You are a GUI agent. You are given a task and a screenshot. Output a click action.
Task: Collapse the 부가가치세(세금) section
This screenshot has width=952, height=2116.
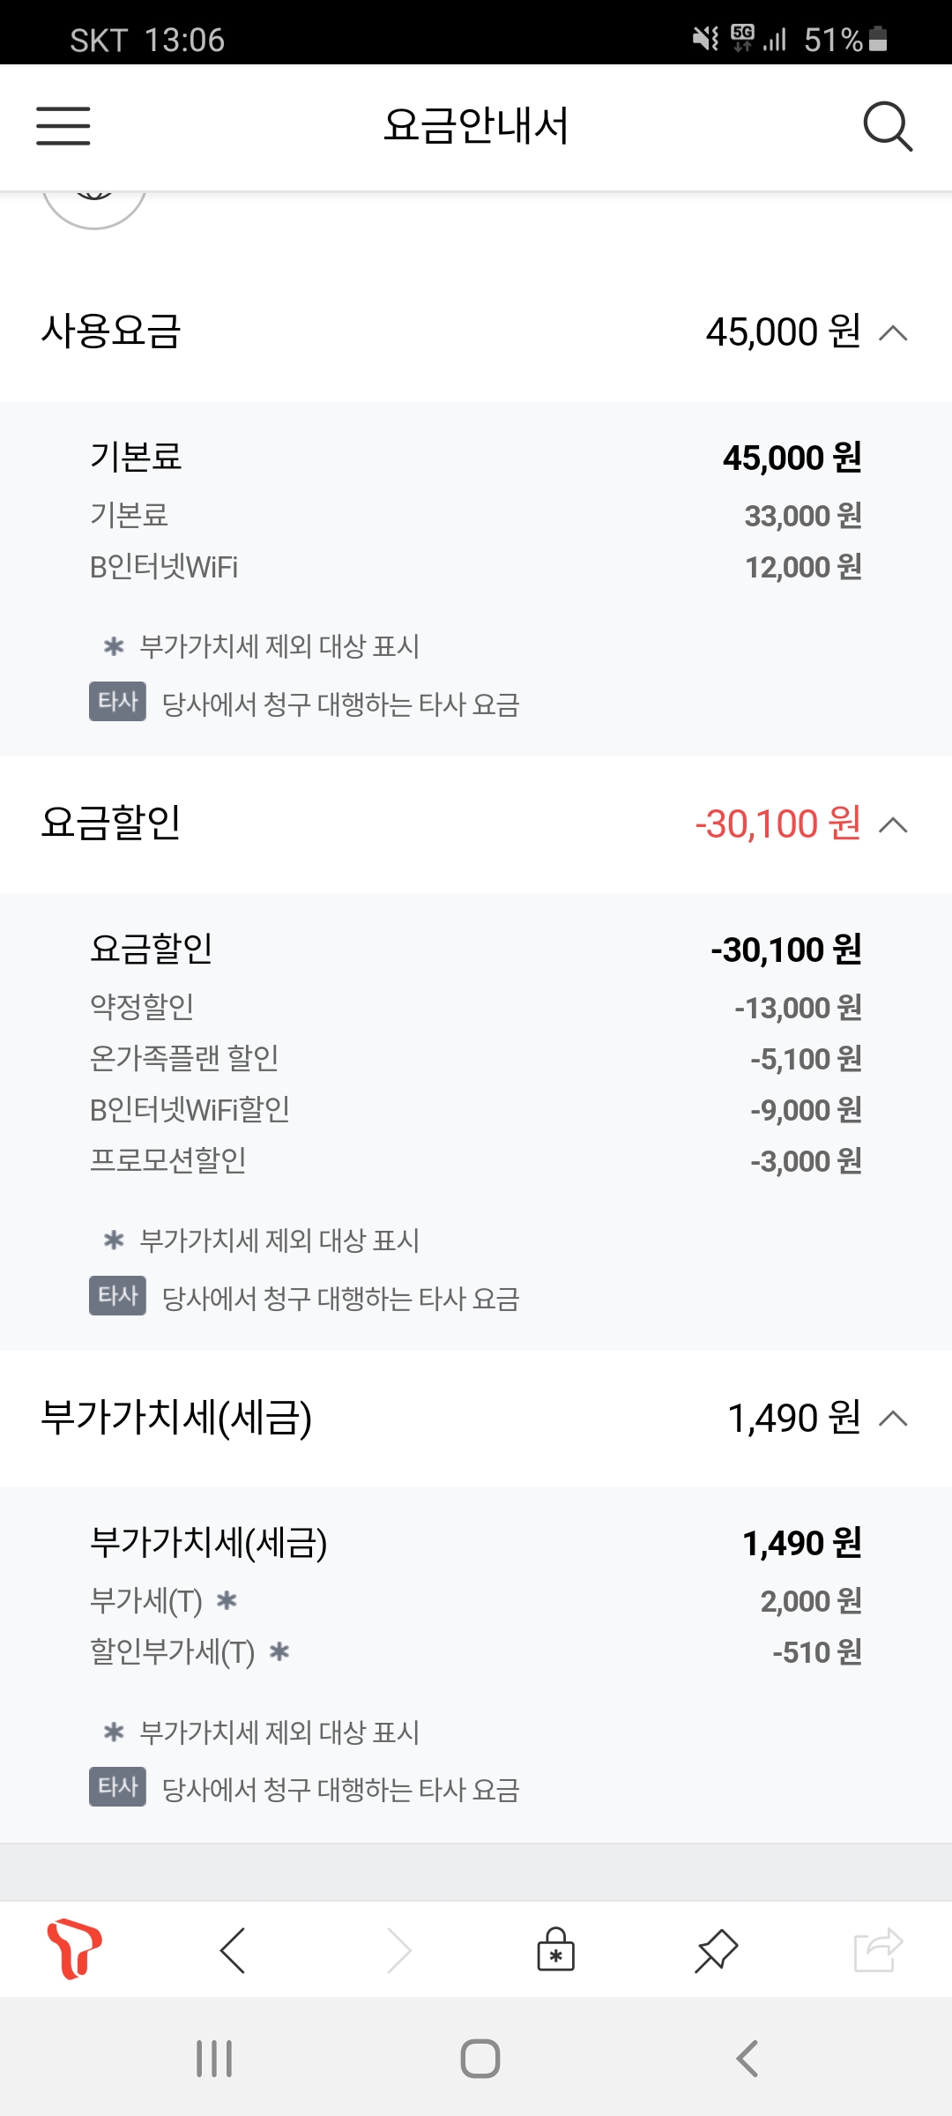pyautogui.click(x=893, y=1419)
